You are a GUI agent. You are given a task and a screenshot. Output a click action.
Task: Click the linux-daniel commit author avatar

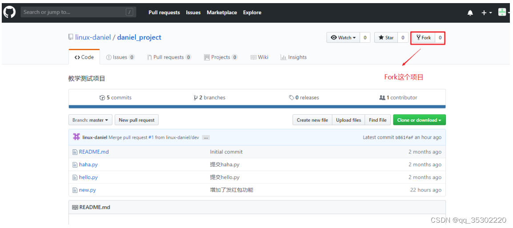pyautogui.click(x=76, y=137)
